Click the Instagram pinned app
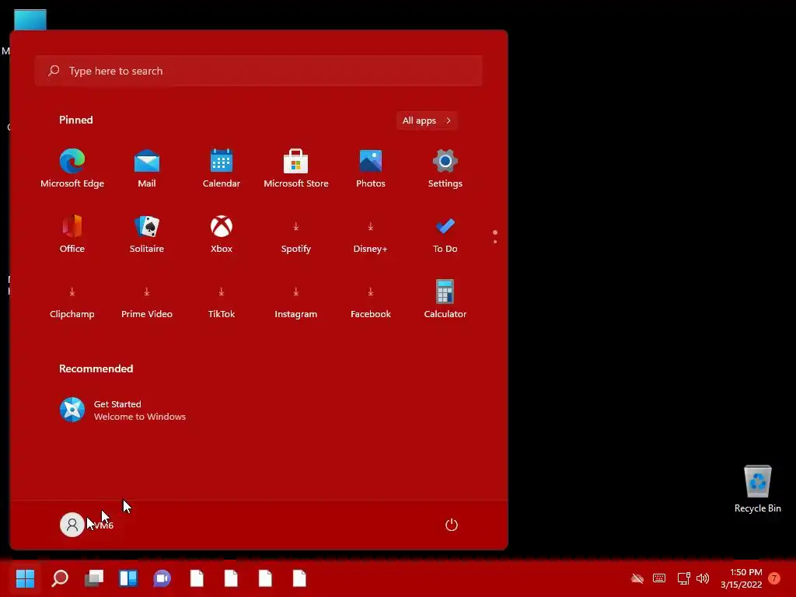Screen dimensions: 796x597 click(296, 299)
